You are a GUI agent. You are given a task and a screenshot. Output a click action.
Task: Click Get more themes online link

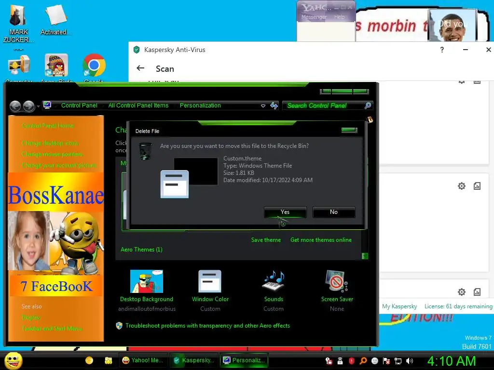[x=321, y=240]
